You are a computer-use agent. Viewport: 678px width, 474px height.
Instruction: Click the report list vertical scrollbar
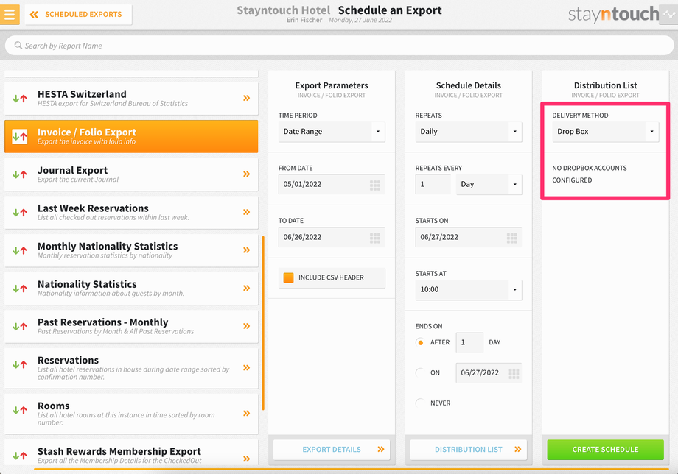[x=263, y=323]
